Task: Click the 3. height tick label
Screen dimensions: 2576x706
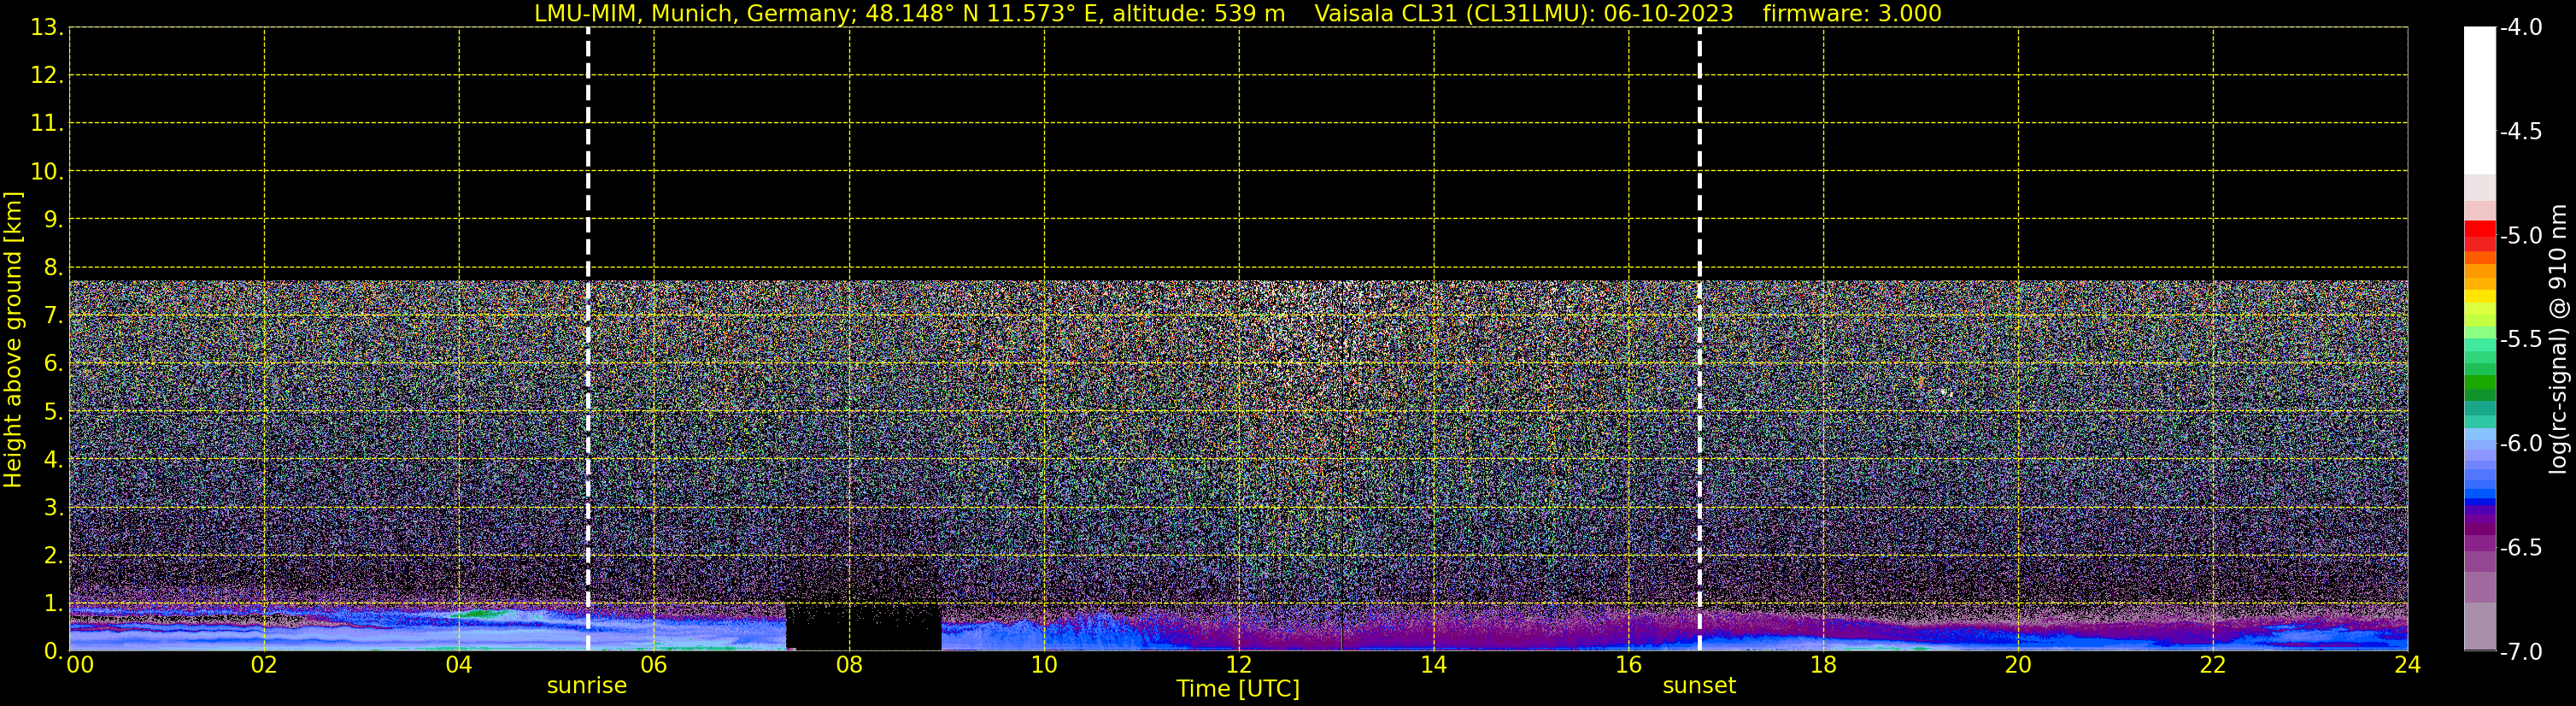Action: [53, 508]
